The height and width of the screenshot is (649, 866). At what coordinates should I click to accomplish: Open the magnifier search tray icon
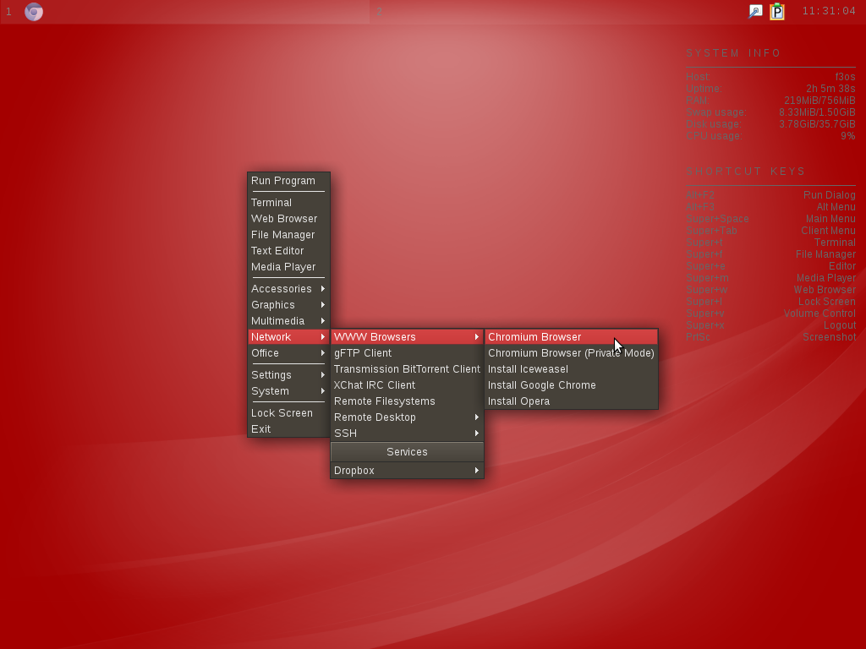click(755, 11)
